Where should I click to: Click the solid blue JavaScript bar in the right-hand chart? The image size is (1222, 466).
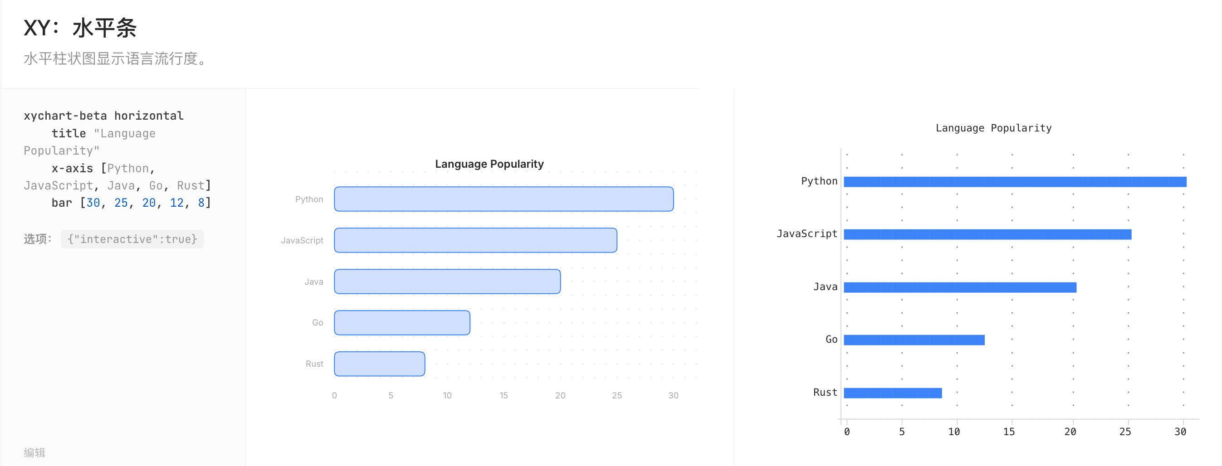coord(987,234)
